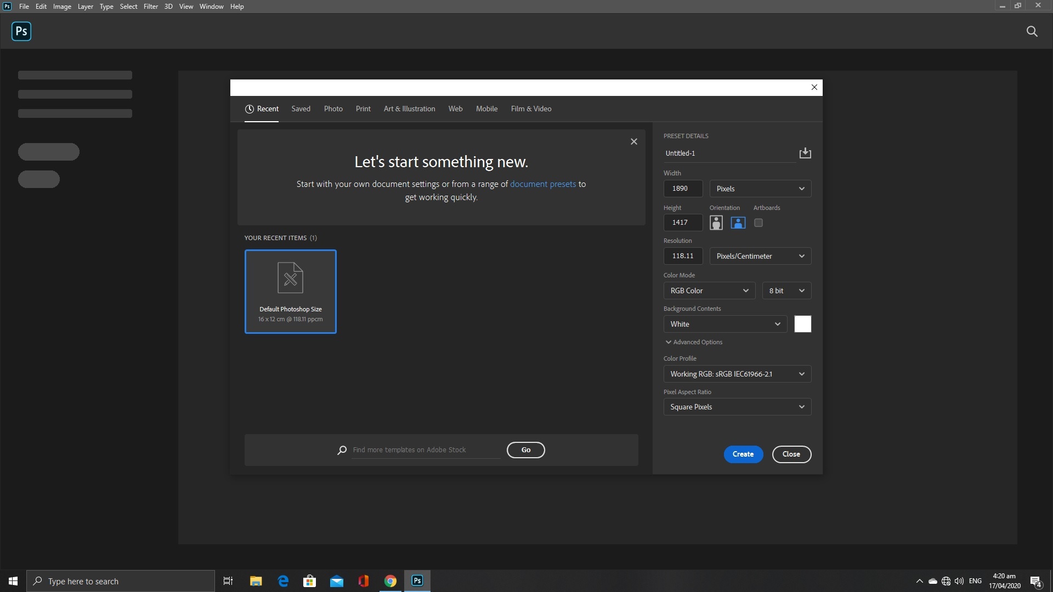Viewport: 1053px width, 592px height.
Task: Open Background Contents White dropdown
Action: (725, 324)
